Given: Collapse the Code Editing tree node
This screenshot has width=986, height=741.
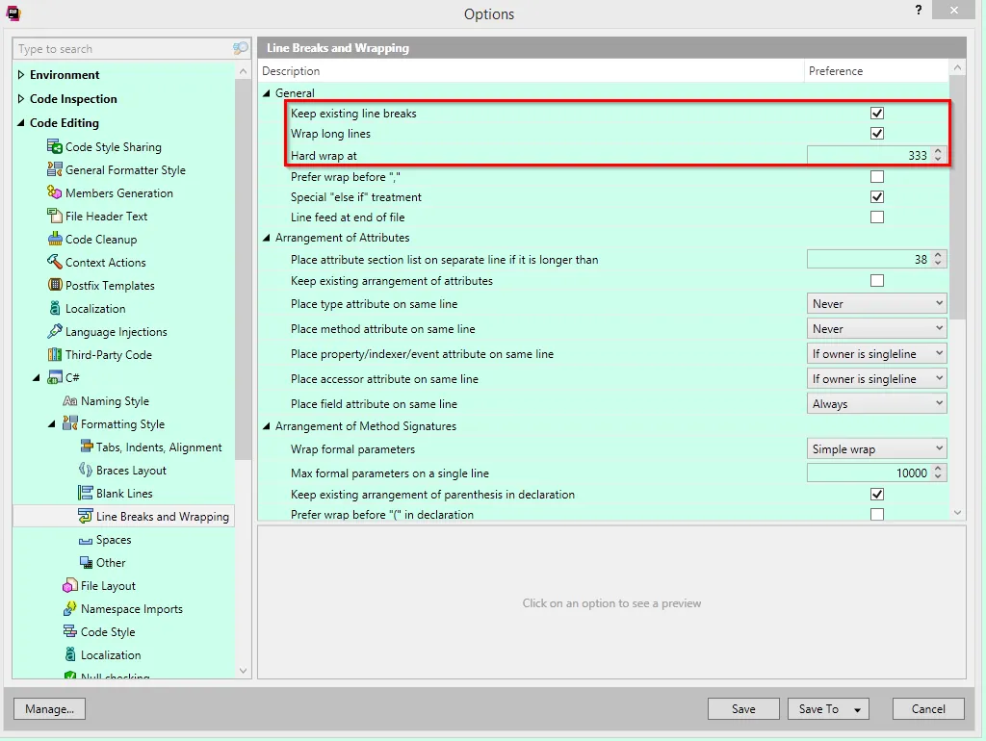Looking at the screenshot, I should pos(21,123).
